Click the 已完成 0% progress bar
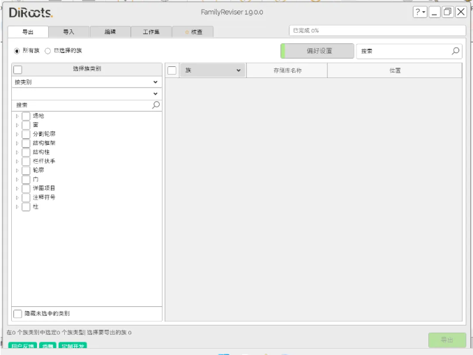The image size is (473, 355). click(x=377, y=31)
